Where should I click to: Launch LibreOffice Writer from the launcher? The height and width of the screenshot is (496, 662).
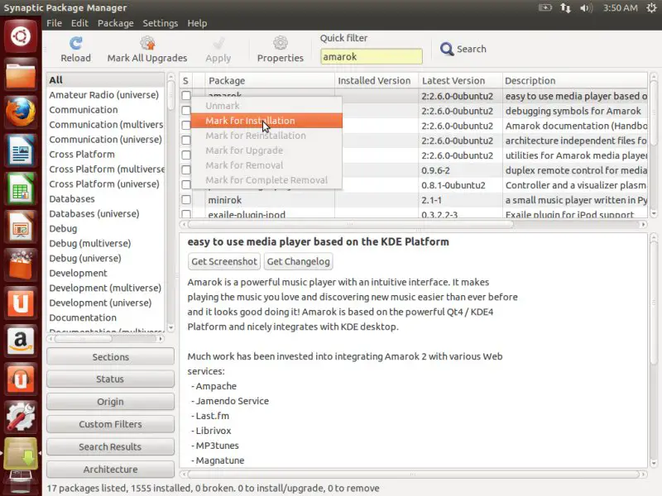(x=20, y=150)
